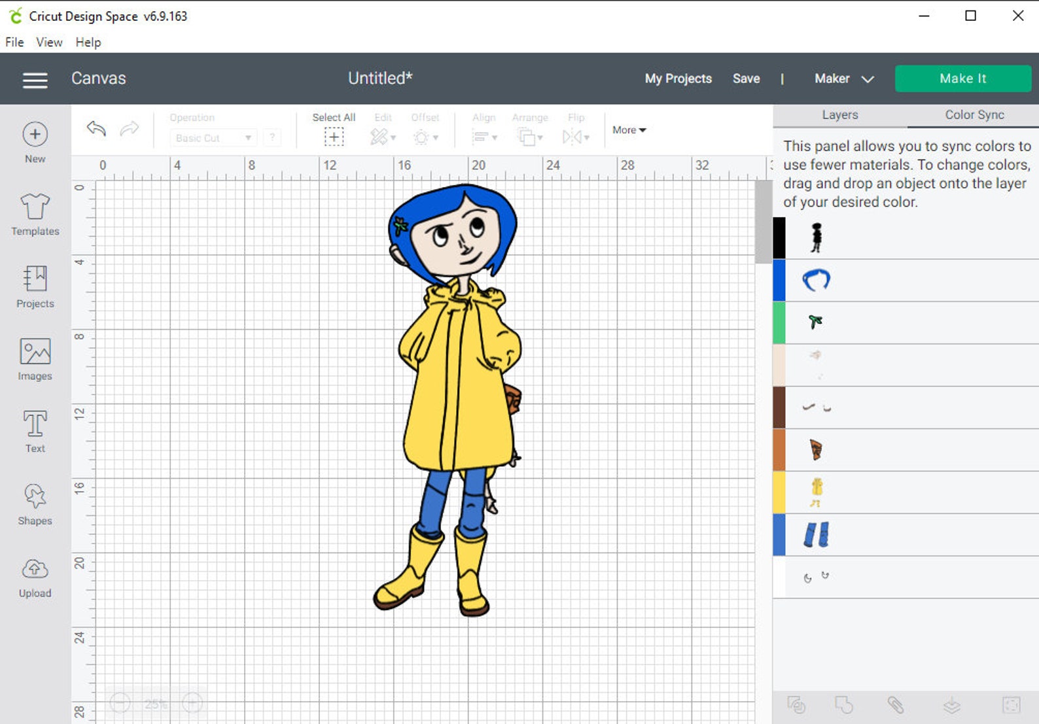Open the Templates tool

[x=35, y=206]
